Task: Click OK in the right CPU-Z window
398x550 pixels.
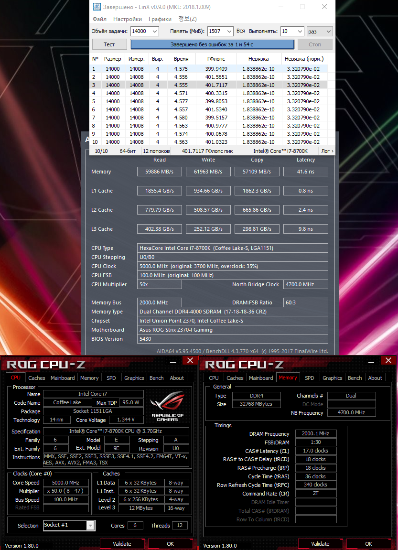Action: pyautogui.click(x=368, y=544)
